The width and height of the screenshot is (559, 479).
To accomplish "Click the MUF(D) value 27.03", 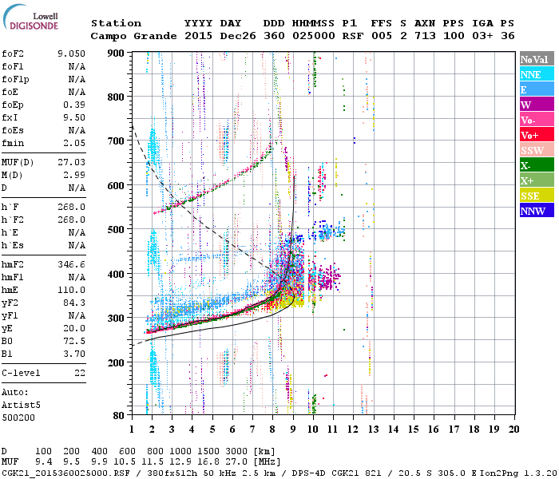I will point(71,163).
